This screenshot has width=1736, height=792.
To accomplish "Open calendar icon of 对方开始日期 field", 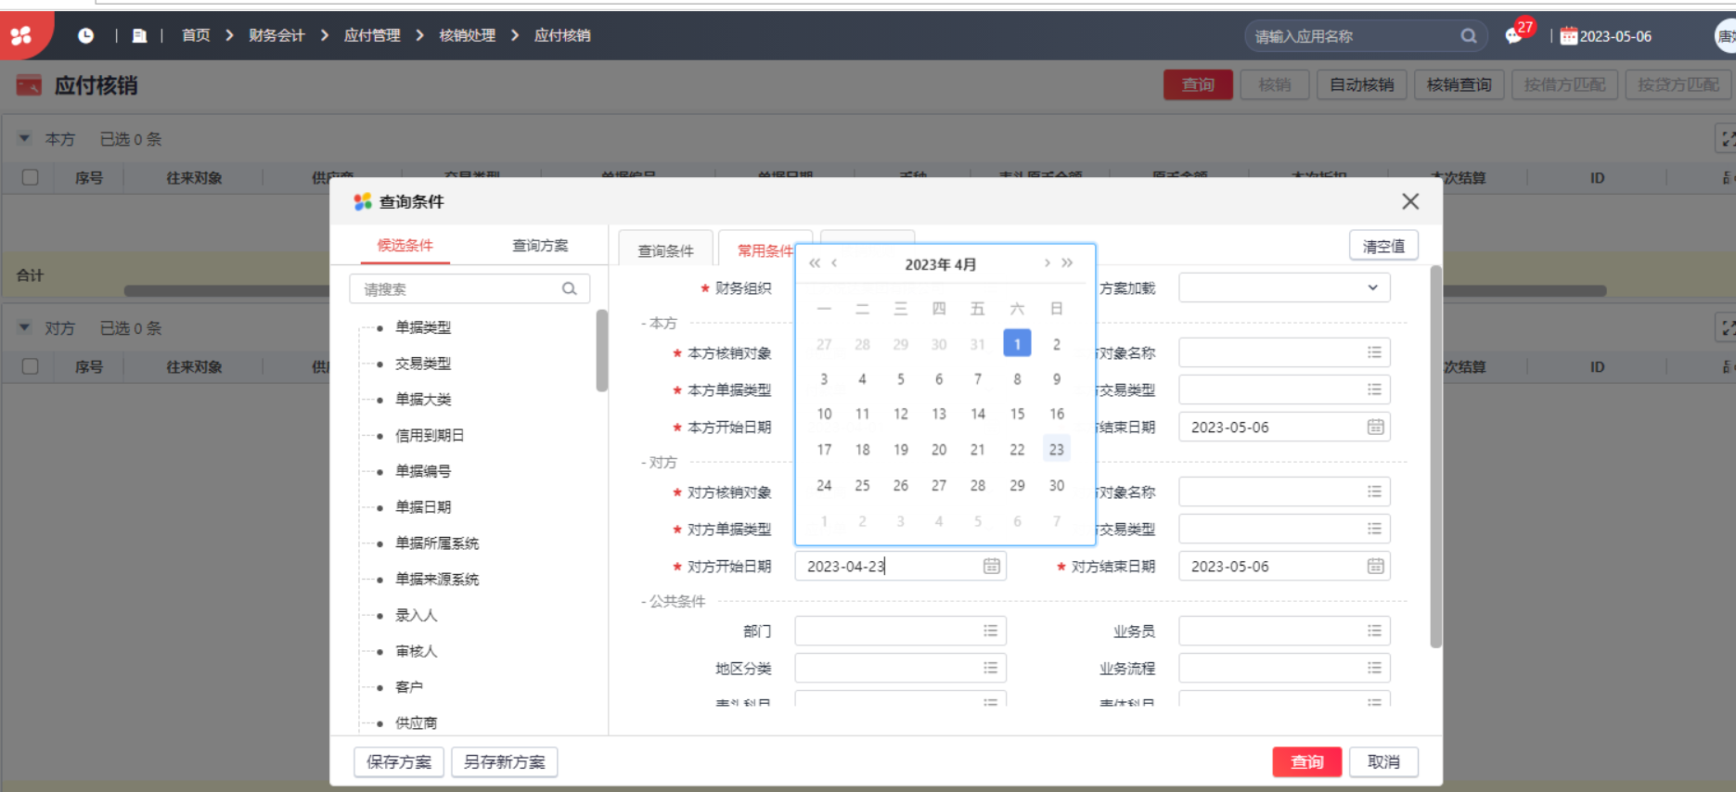I will pos(991,566).
